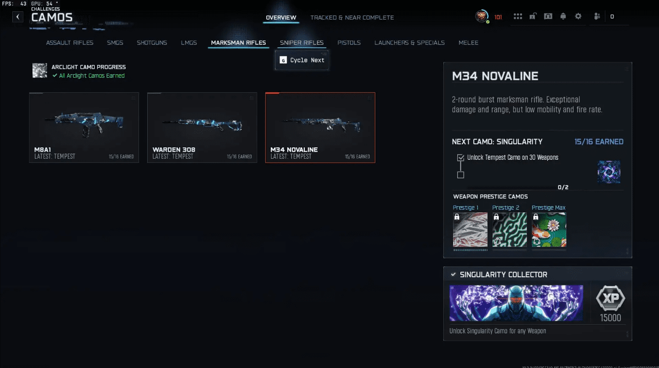Click the Singularity Collector checkmark

click(x=453, y=275)
